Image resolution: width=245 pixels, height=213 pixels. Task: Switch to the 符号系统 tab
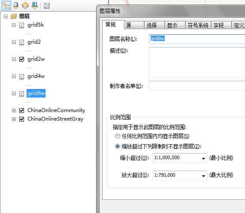point(198,25)
